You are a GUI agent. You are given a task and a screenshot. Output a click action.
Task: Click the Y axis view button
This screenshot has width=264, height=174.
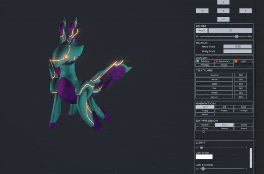pyautogui.click(x=224, y=2)
